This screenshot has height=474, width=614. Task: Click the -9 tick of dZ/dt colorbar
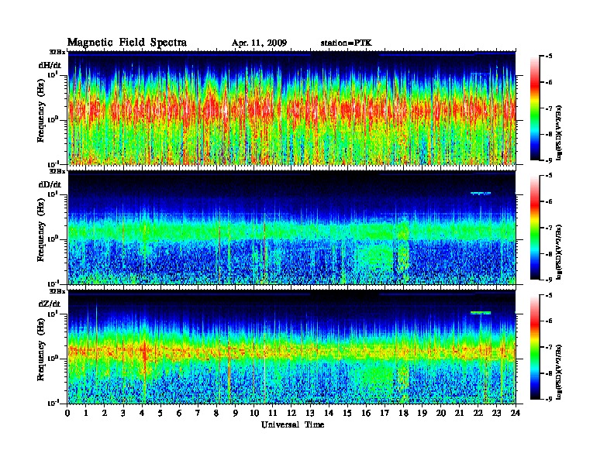coord(549,399)
